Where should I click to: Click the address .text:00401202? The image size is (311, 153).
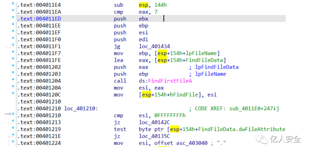39,67
